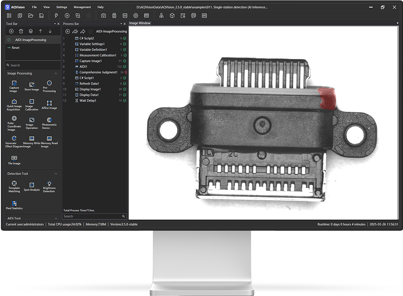403x296 pixels.
Task: Collapse the Detection Tool section
Action: (x=56, y=173)
